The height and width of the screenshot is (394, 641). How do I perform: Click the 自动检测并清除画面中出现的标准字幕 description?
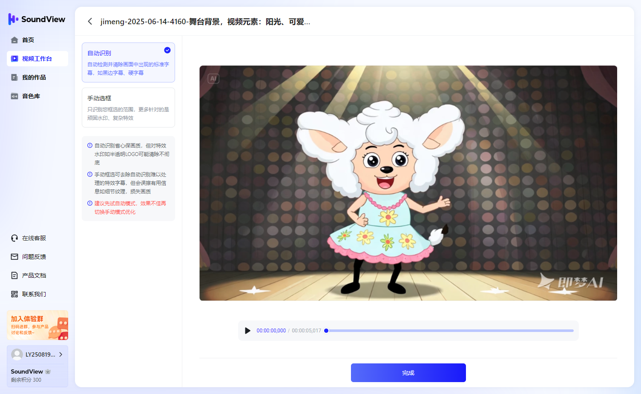[x=128, y=69]
